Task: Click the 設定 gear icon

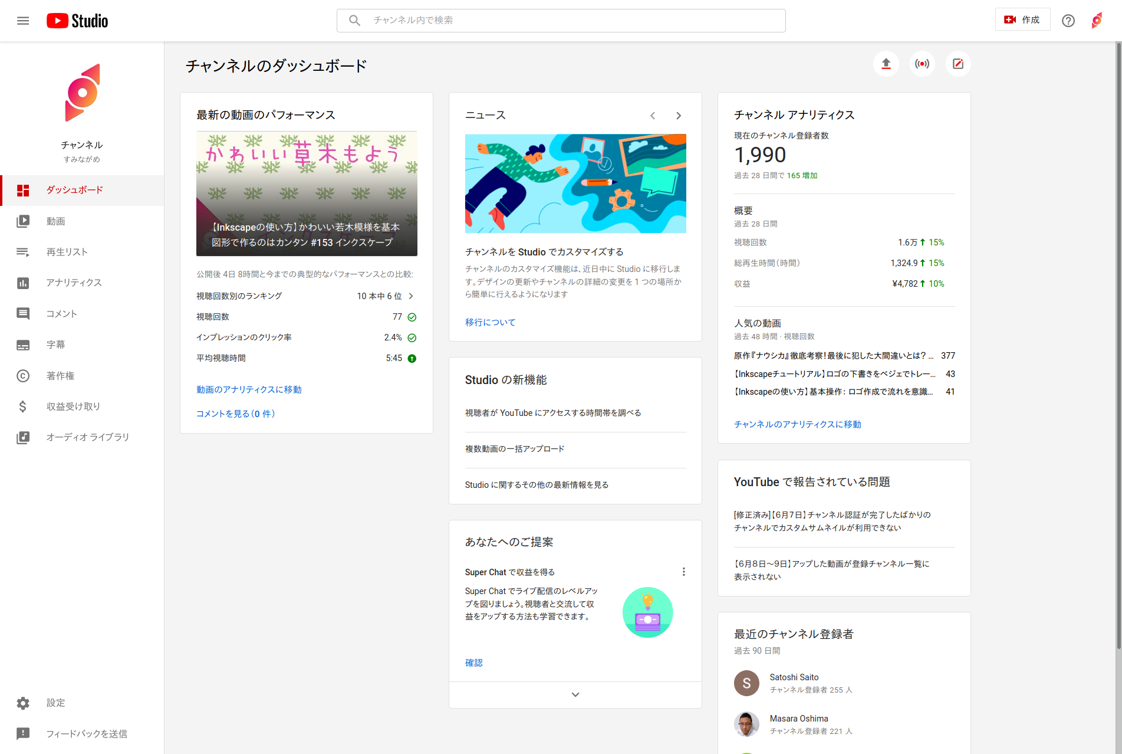Action: (23, 703)
